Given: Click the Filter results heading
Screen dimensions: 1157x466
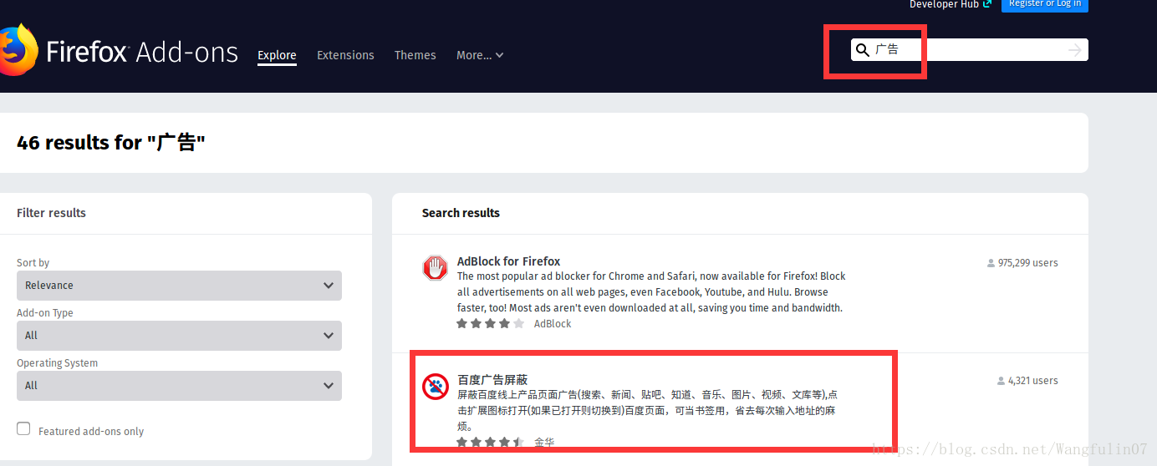Looking at the screenshot, I should coord(51,213).
